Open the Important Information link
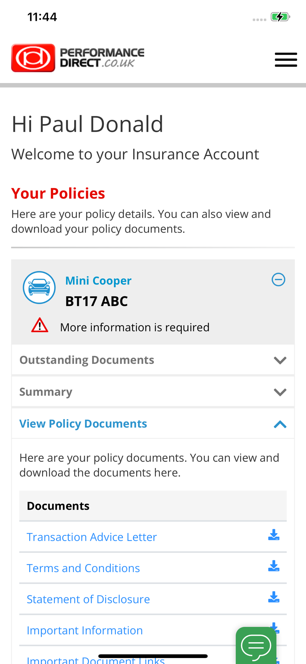 [85, 630]
